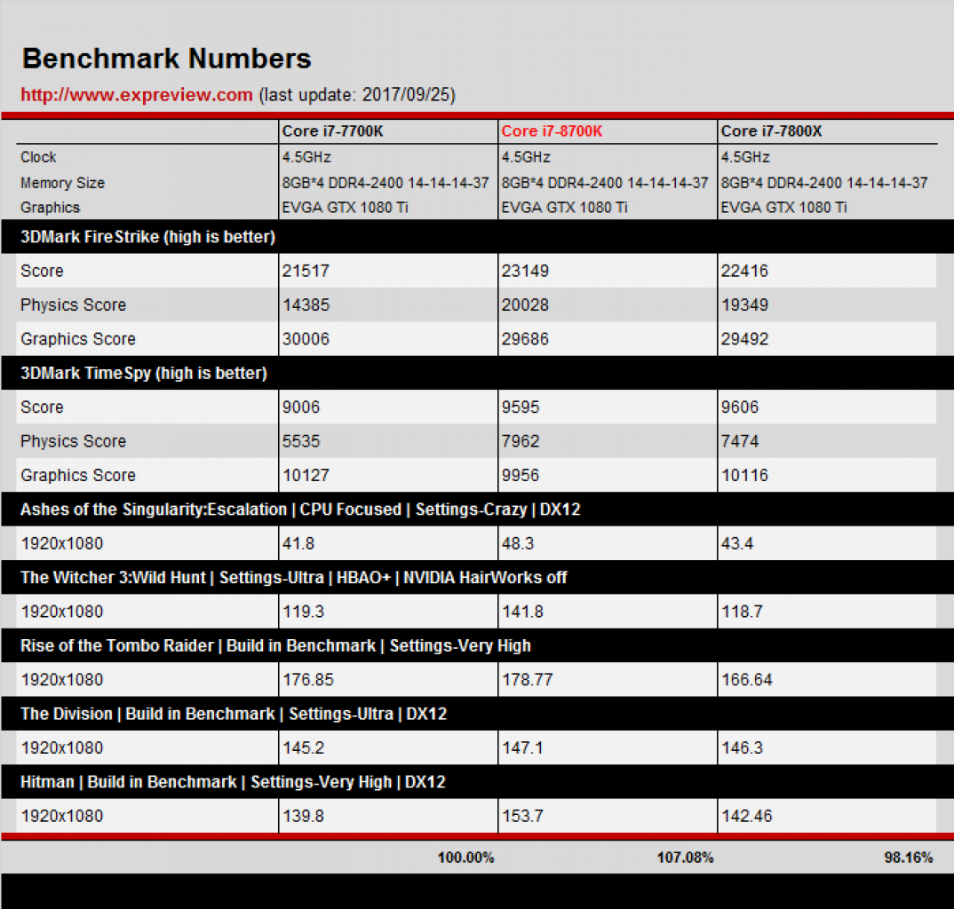
Task: Click Physics Score value 20028
Action: (525, 304)
